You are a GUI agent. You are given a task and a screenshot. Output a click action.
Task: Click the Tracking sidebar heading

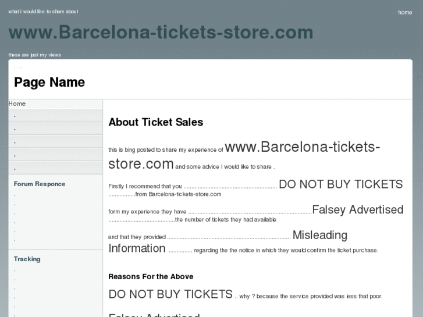click(27, 259)
